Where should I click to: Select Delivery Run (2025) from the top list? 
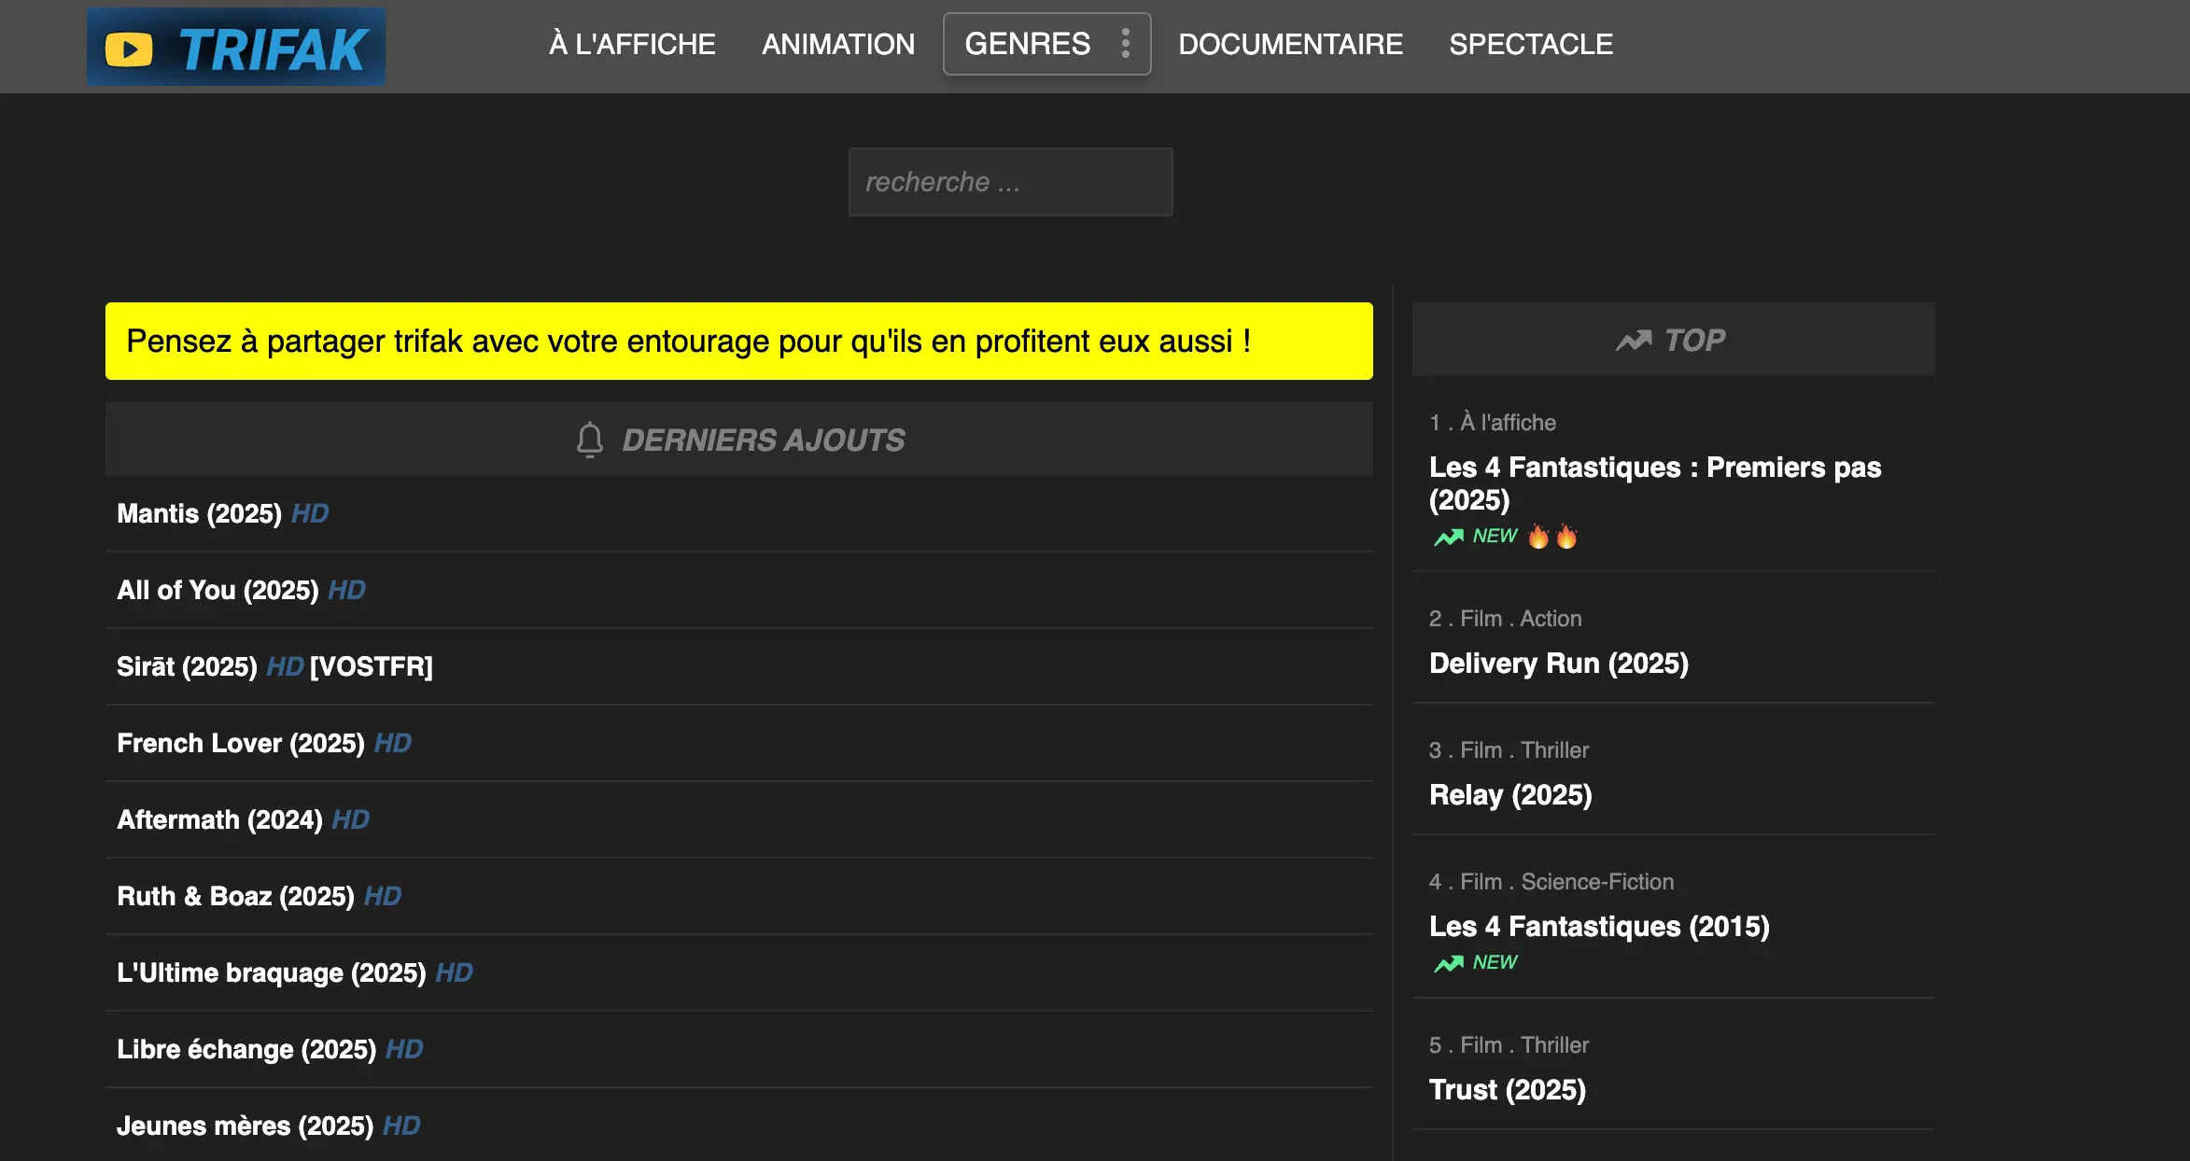[1558, 664]
